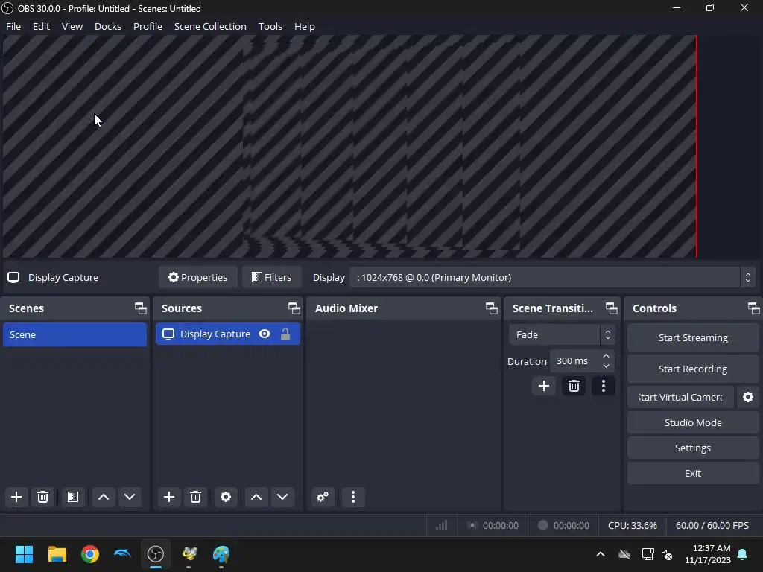Move source up arrow in Sources panel

tap(256, 497)
